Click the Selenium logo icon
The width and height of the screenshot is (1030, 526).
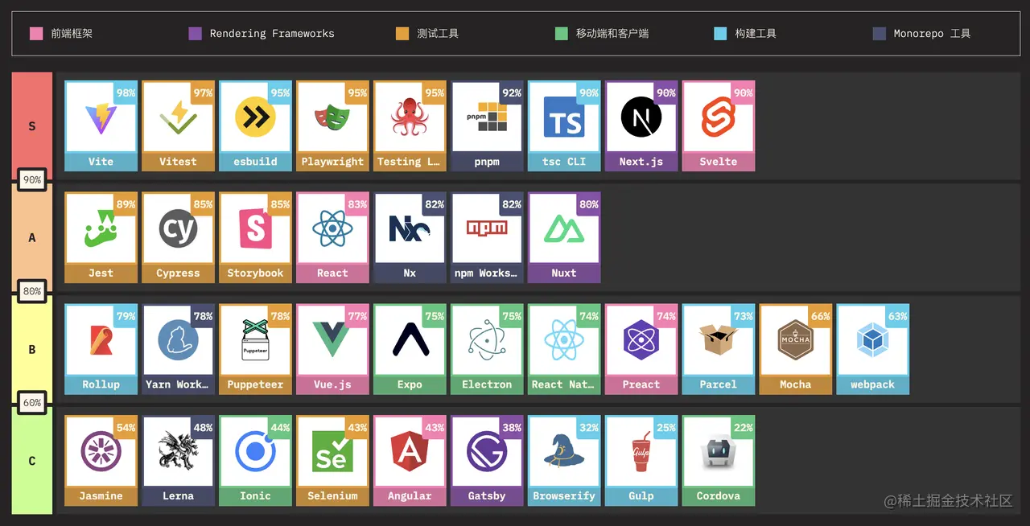pyautogui.click(x=332, y=451)
